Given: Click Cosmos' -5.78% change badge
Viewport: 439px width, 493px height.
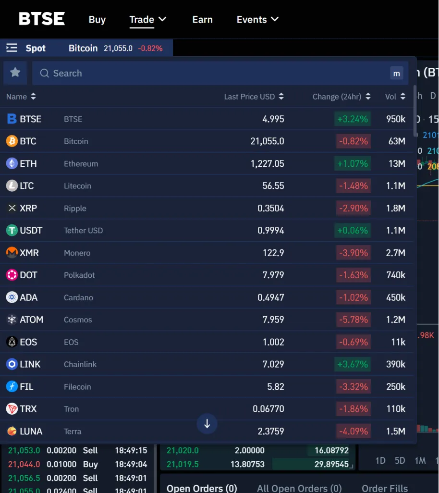Looking at the screenshot, I should 353,320.
